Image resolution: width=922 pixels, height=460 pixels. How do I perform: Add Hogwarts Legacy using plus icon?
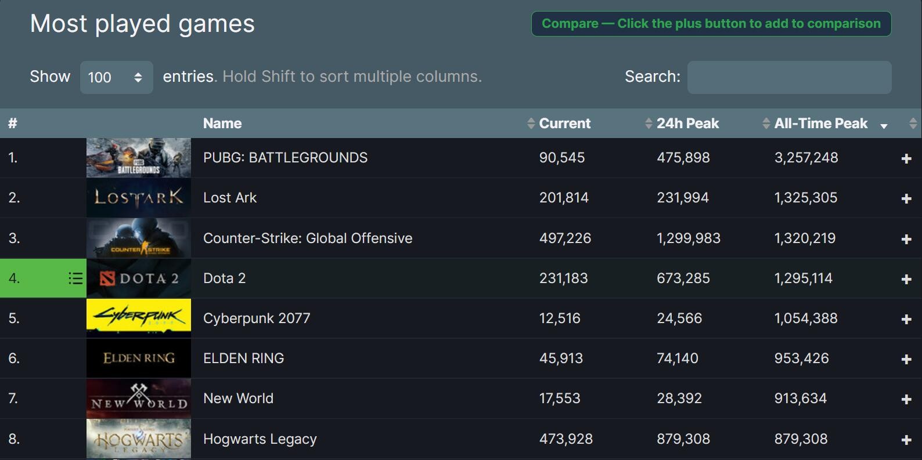[906, 440]
